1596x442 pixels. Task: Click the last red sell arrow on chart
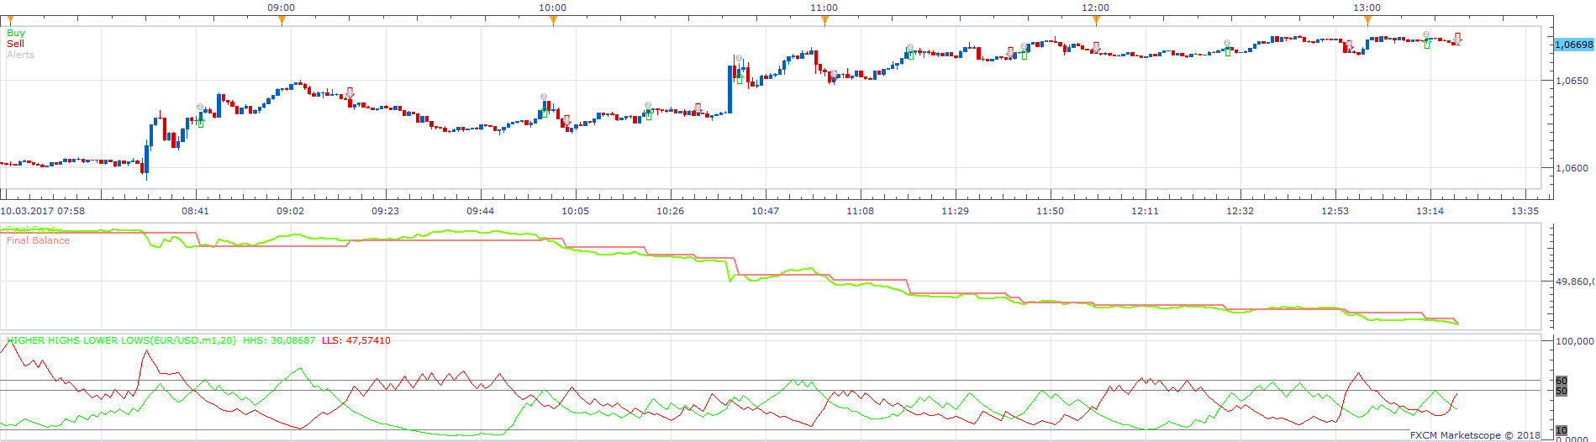pos(1457,38)
